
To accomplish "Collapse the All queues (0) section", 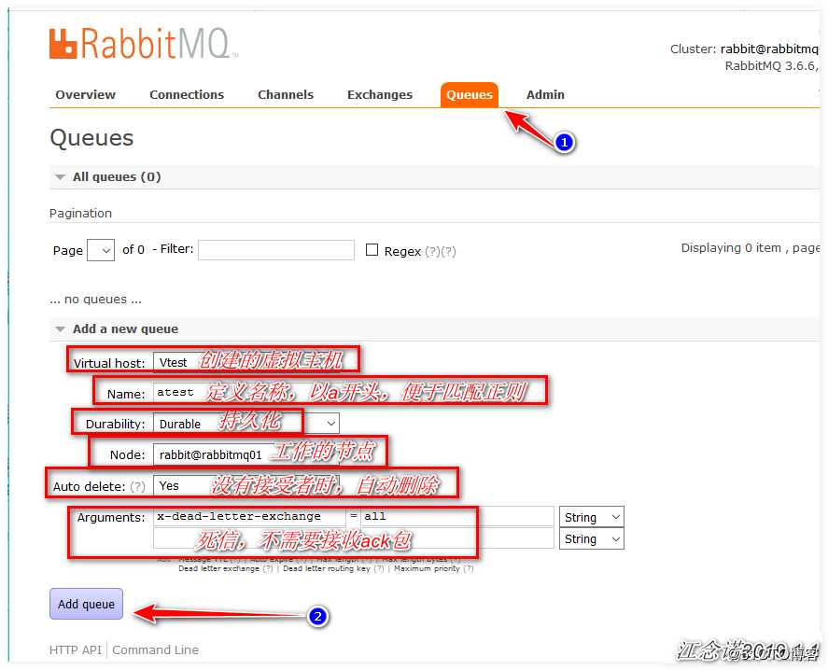I will tap(116, 177).
